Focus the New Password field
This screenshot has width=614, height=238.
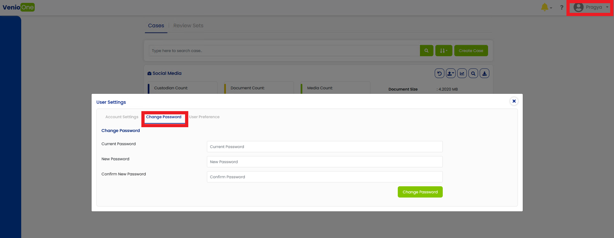(x=325, y=162)
